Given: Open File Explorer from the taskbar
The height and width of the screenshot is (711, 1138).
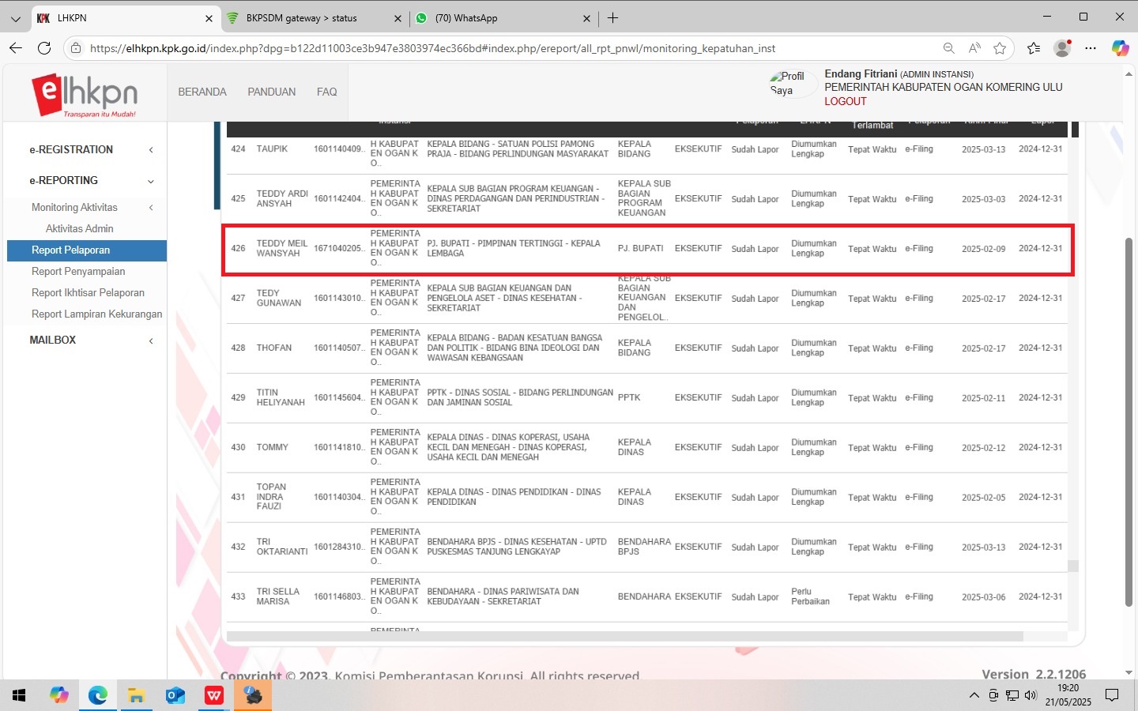Looking at the screenshot, I should pyautogui.click(x=136, y=695).
